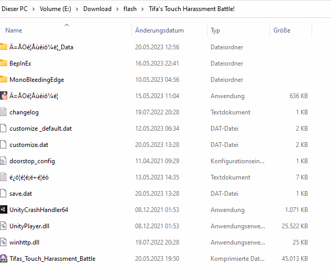Select the doorstop_config settings file icon

(x=3, y=161)
